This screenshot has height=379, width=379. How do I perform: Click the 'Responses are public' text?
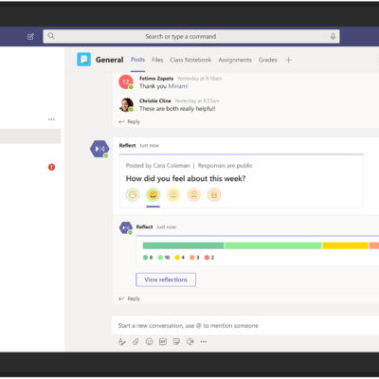[x=226, y=166]
